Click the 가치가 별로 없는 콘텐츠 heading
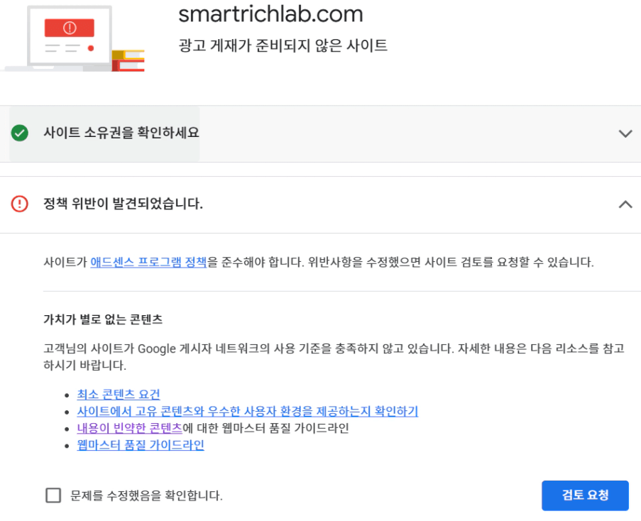Screen dimensions: 641x521 (104, 319)
